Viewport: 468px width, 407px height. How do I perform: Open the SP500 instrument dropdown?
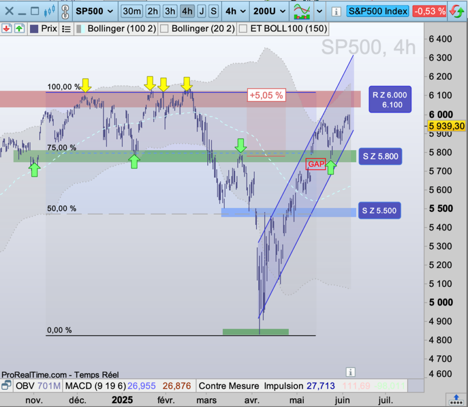[x=95, y=11]
